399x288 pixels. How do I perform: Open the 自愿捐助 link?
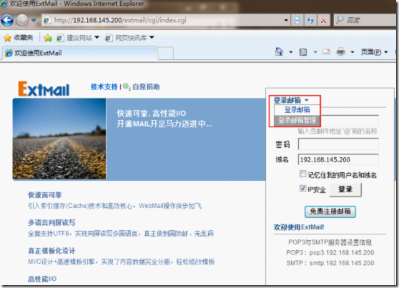[x=146, y=87]
